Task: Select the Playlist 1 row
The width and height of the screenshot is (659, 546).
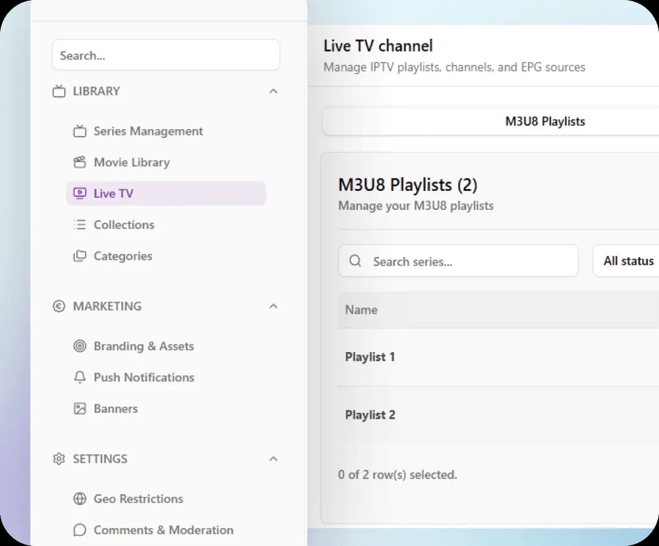Action: click(370, 357)
